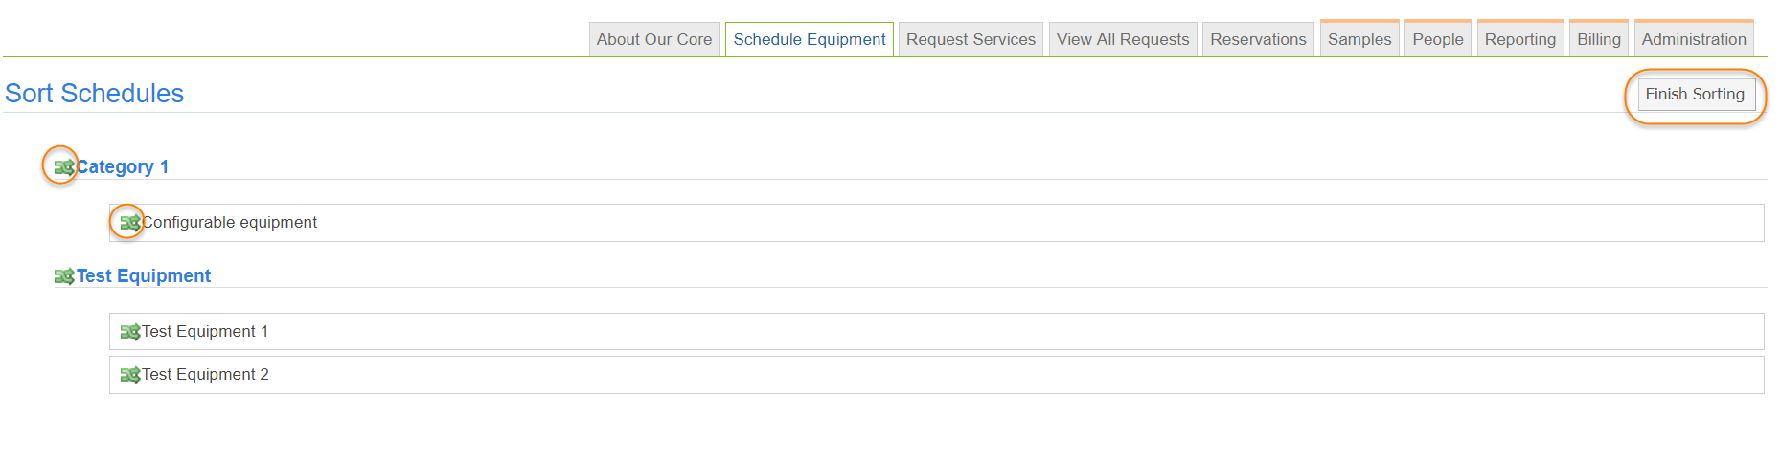1781x461 pixels.
Task: Open the About Our Core tab
Action: (653, 39)
